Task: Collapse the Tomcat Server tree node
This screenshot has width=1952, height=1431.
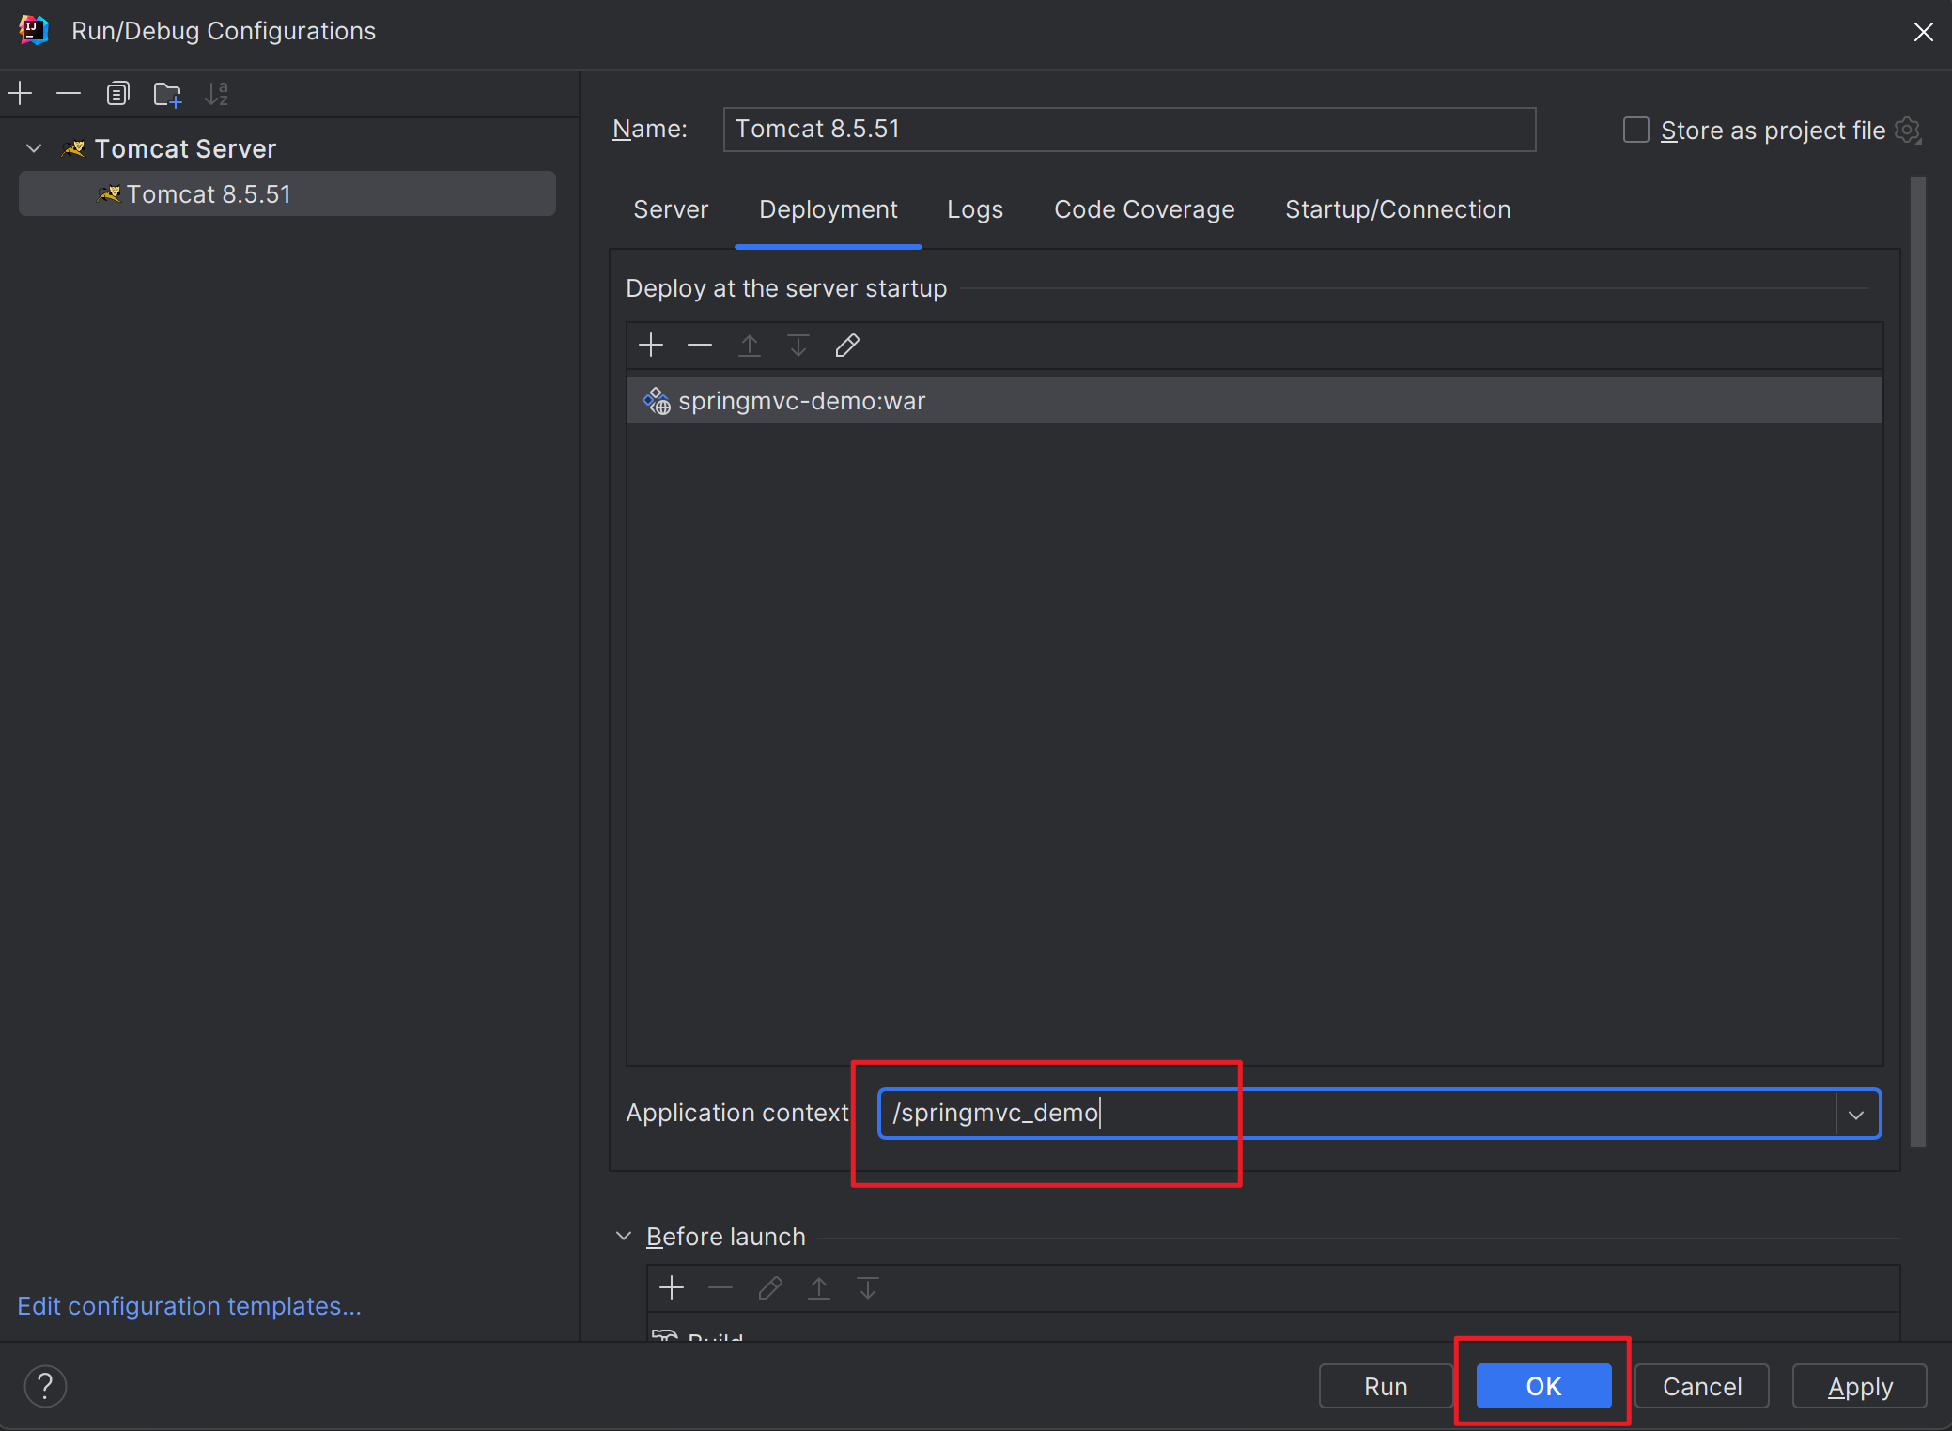Action: [x=35, y=148]
